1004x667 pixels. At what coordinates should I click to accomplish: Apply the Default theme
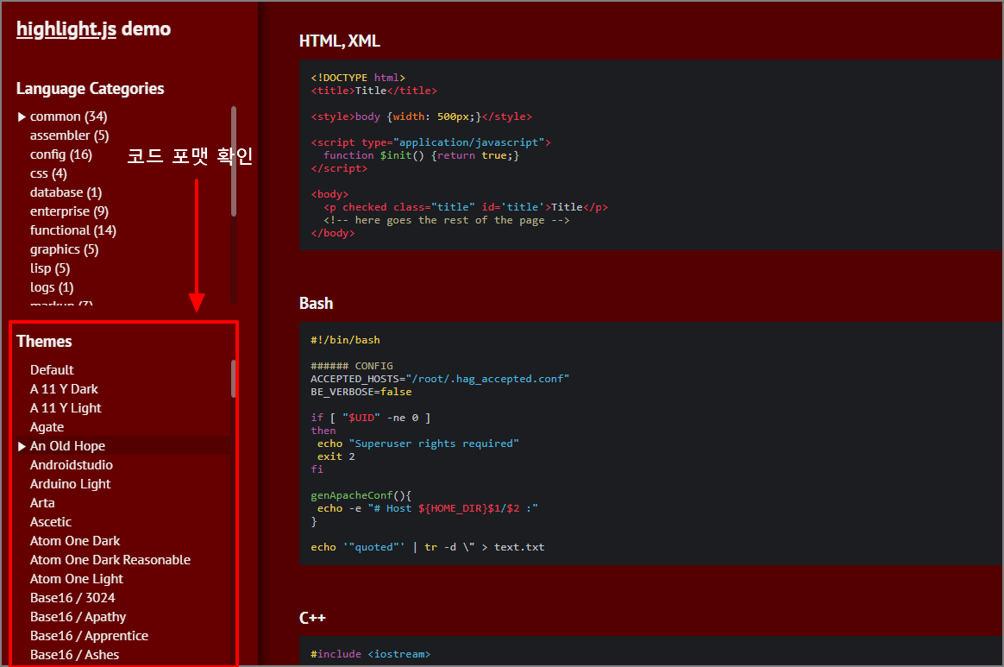coord(52,369)
